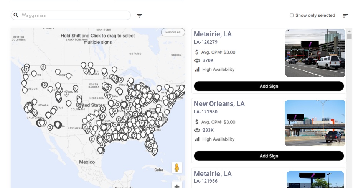Click the Remove All button on map
The height and width of the screenshot is (188, 353).
[x=173, y=32]
